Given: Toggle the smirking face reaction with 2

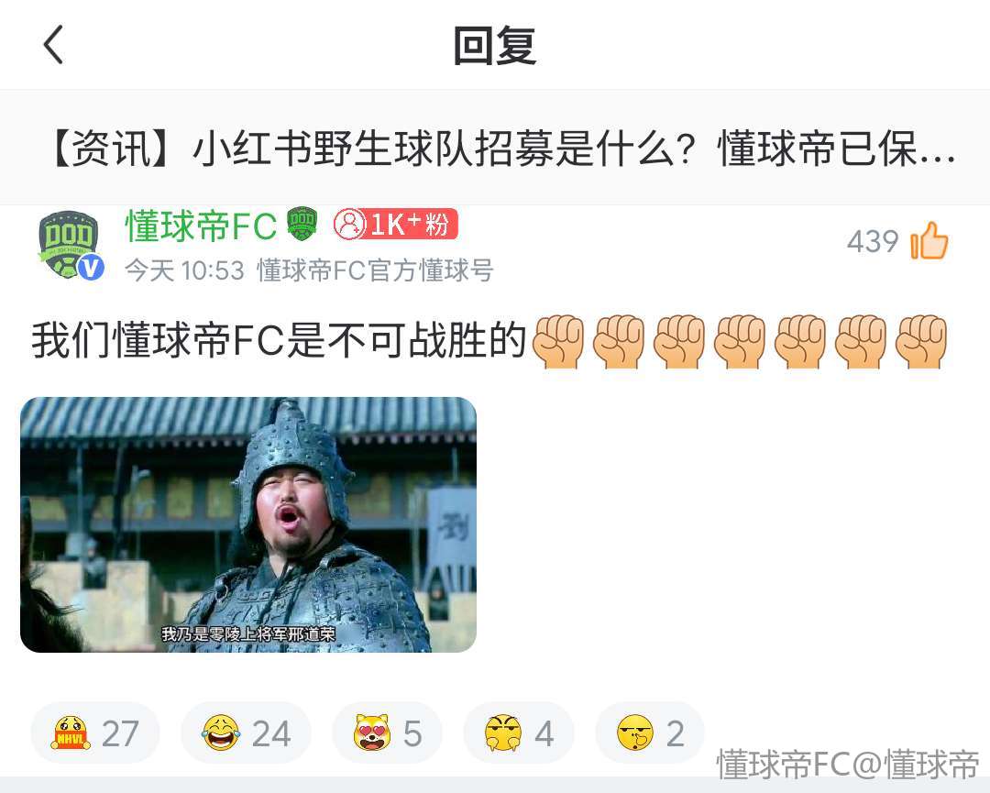Looking at the screenshot, I should [650, 733].
